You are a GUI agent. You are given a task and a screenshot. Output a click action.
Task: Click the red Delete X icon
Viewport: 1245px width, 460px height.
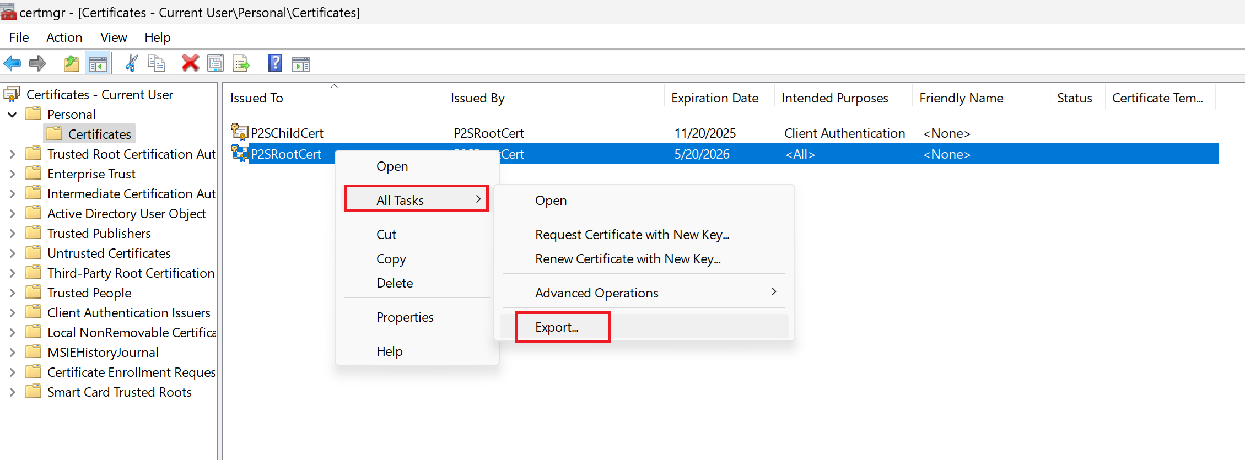coord(190,63)
